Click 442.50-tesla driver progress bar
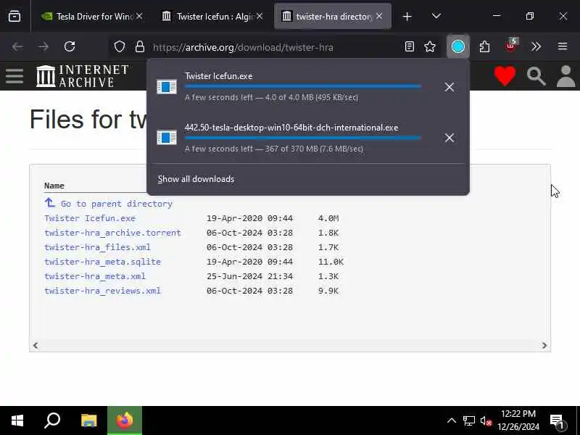 (x=302, y=138)
